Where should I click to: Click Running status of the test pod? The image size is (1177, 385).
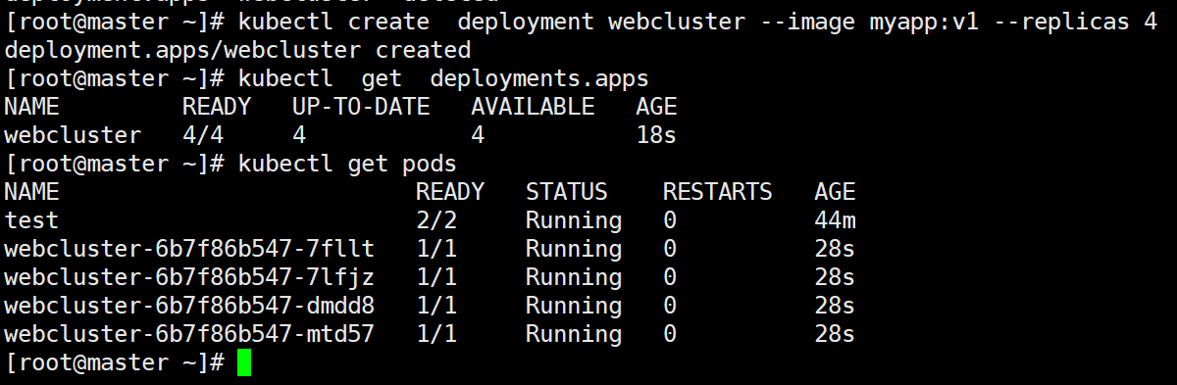point(574,220)
